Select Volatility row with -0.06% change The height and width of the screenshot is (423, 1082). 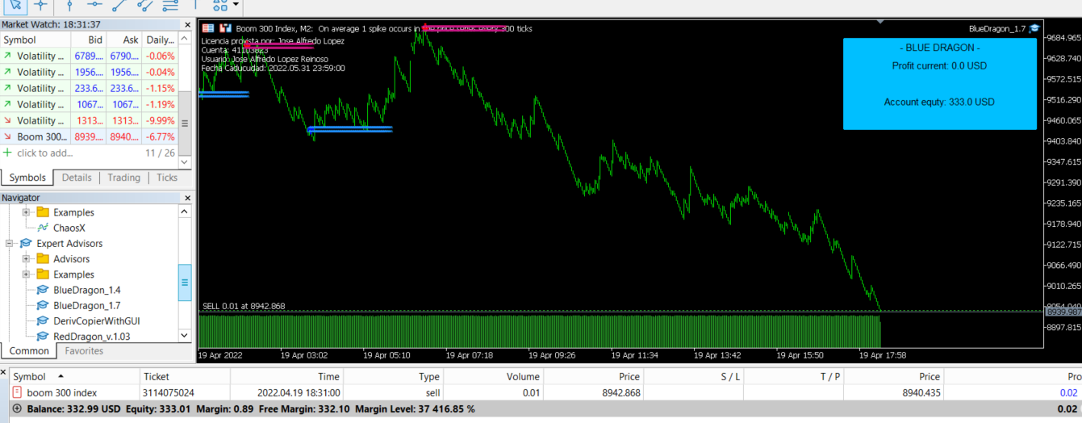click(89, 56)
